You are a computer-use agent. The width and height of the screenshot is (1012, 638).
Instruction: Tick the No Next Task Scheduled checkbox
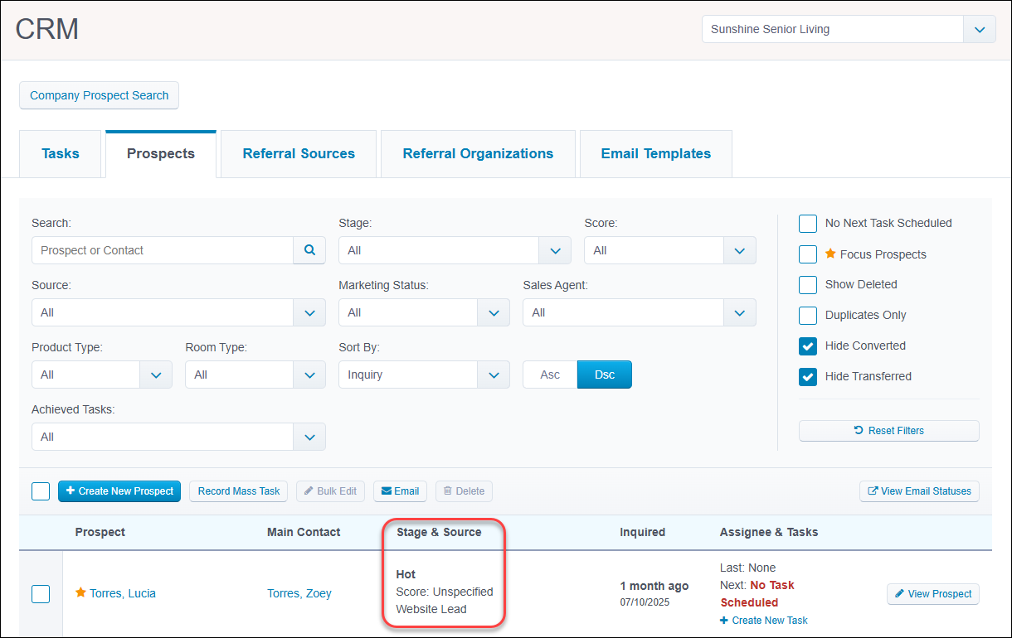(x=808, y=224)
